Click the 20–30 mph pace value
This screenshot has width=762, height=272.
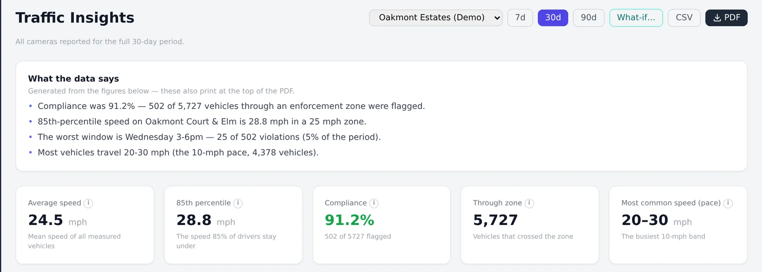click(656, 220)
